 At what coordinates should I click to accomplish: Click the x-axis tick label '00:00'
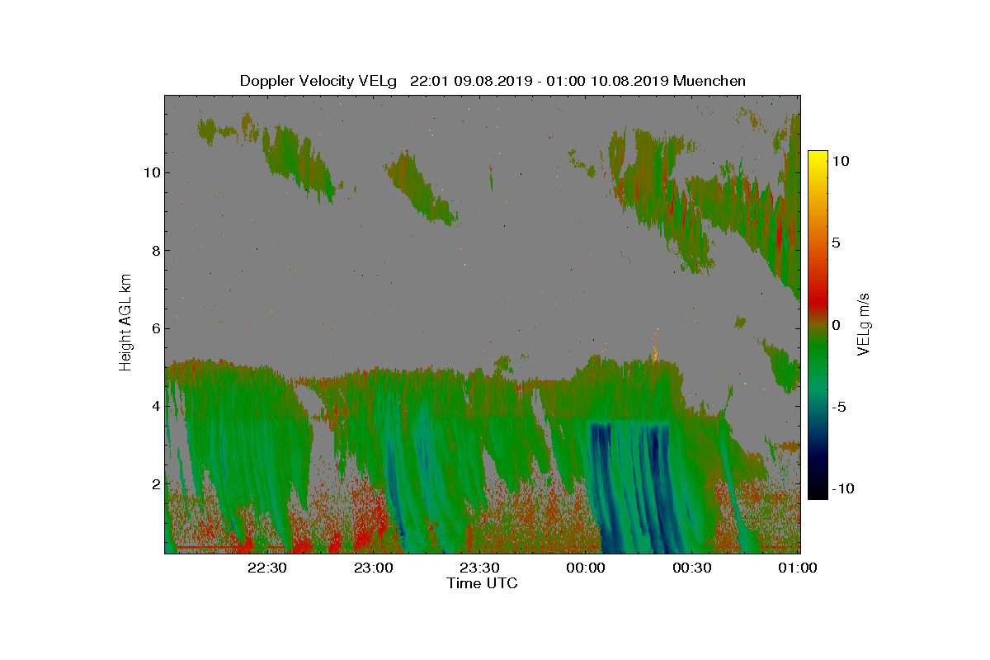[x=587, y=568]
